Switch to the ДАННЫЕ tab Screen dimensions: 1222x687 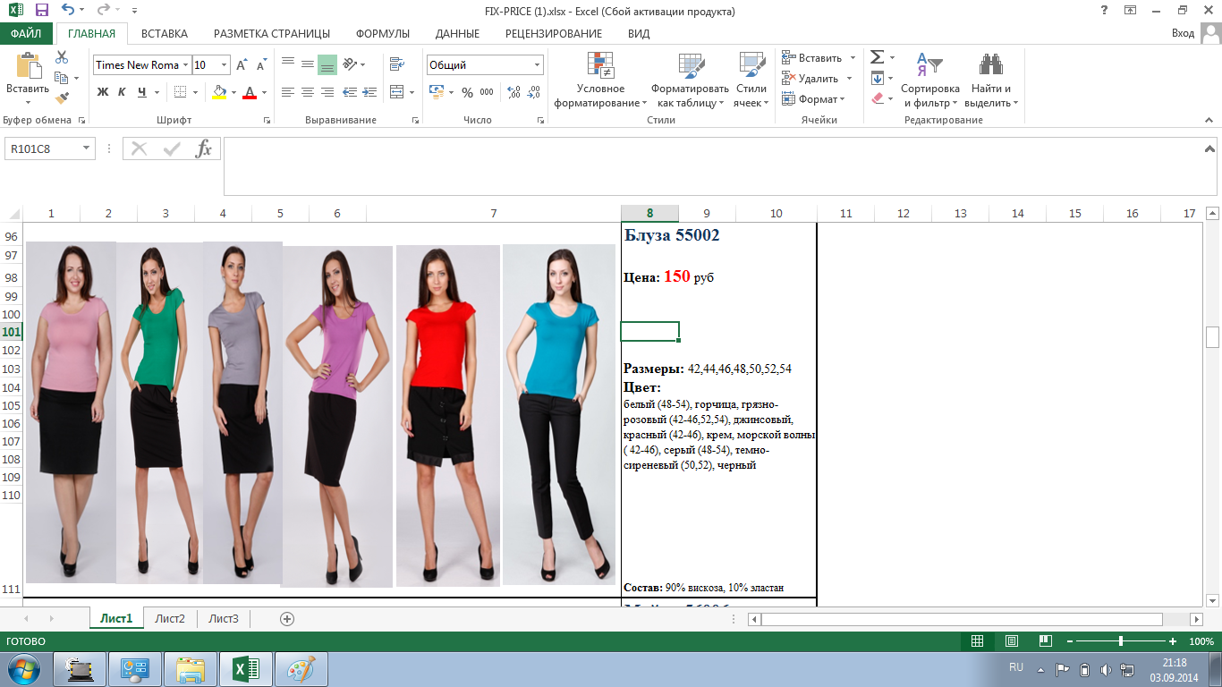[457, 33]
